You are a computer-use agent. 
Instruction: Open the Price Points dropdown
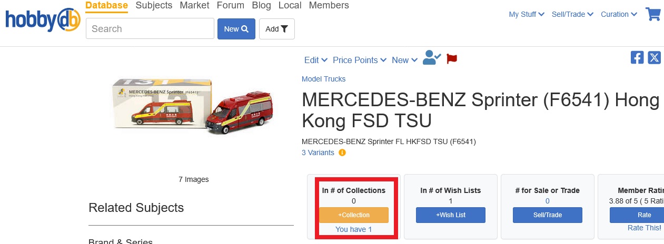tap(360, 60)
